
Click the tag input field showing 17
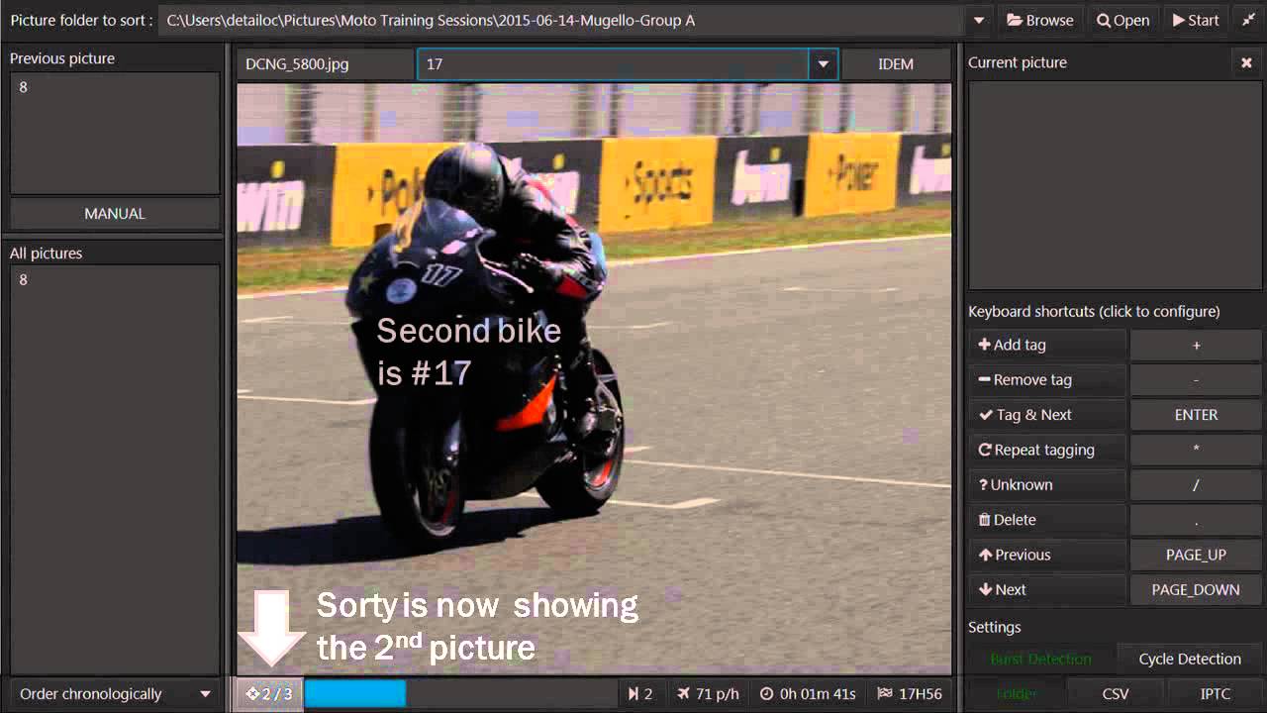pos(613,64)
